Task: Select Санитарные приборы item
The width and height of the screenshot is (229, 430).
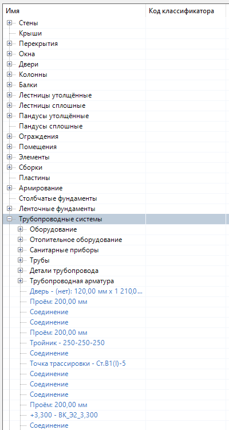Action: pos(64,250)
